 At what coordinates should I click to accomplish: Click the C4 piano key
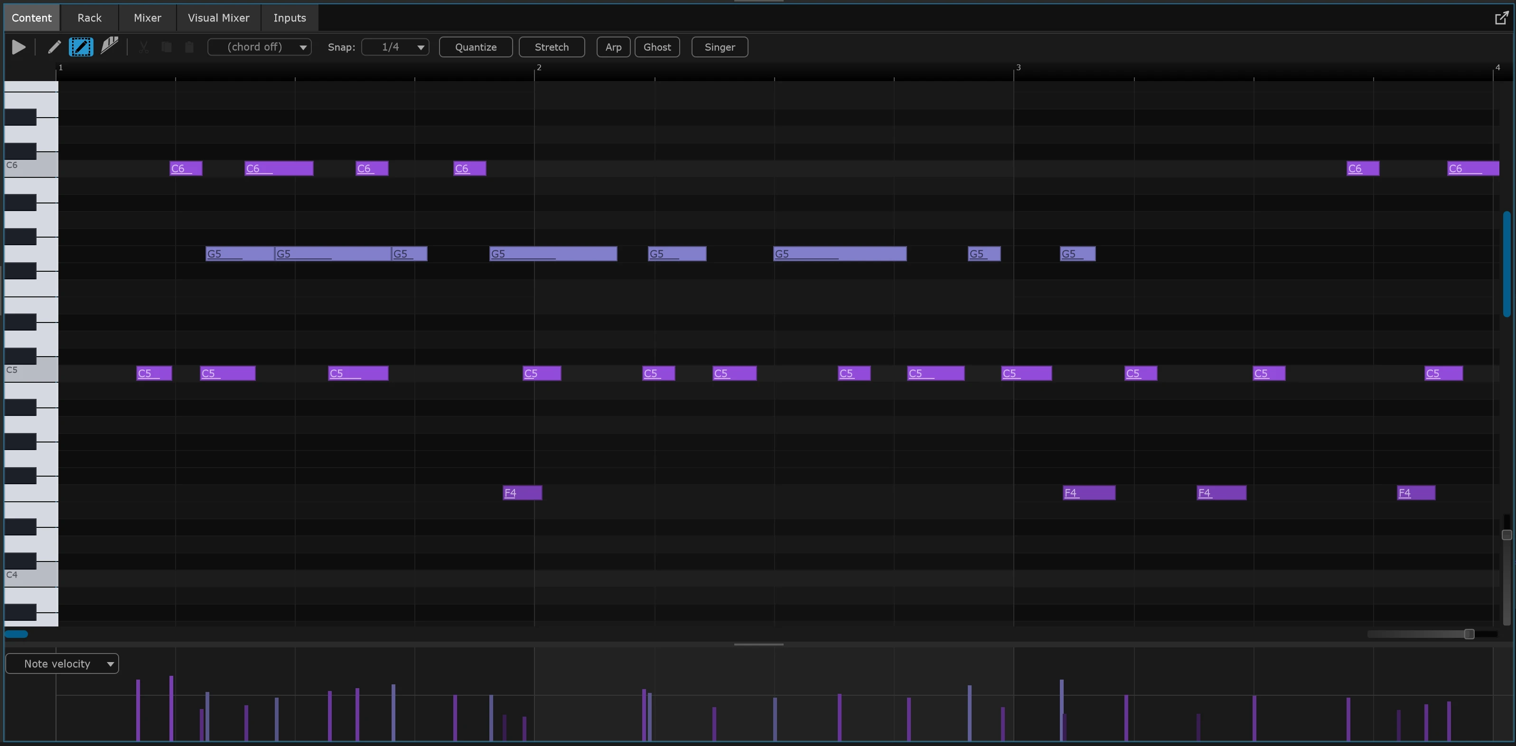click(x=31, y=575)
